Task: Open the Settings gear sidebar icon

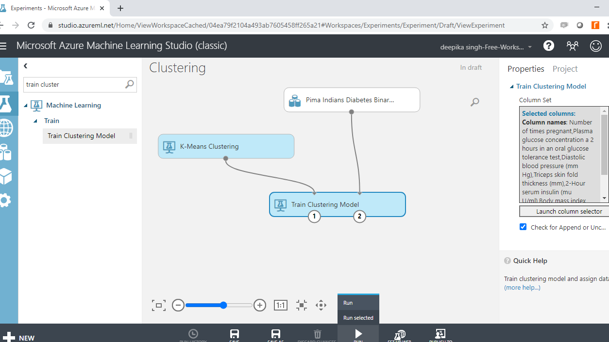Action: click(x=5, y=200)
